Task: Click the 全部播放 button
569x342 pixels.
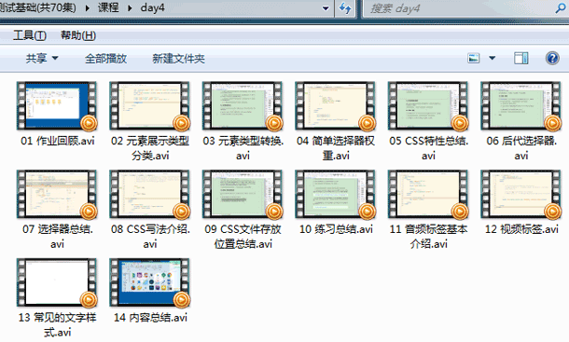Action: pyautogui.click(x=105, y=59)
